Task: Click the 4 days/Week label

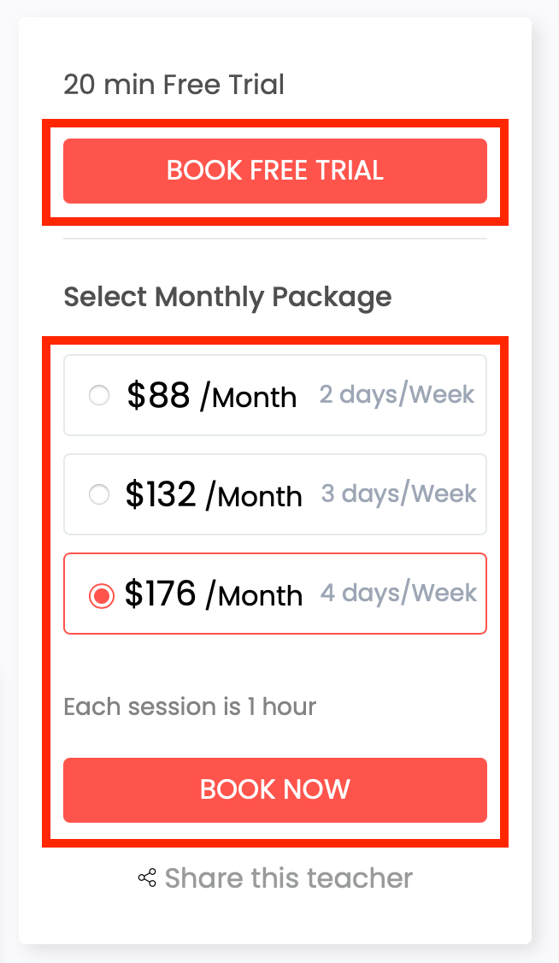Action: click(x=398, y=593)
